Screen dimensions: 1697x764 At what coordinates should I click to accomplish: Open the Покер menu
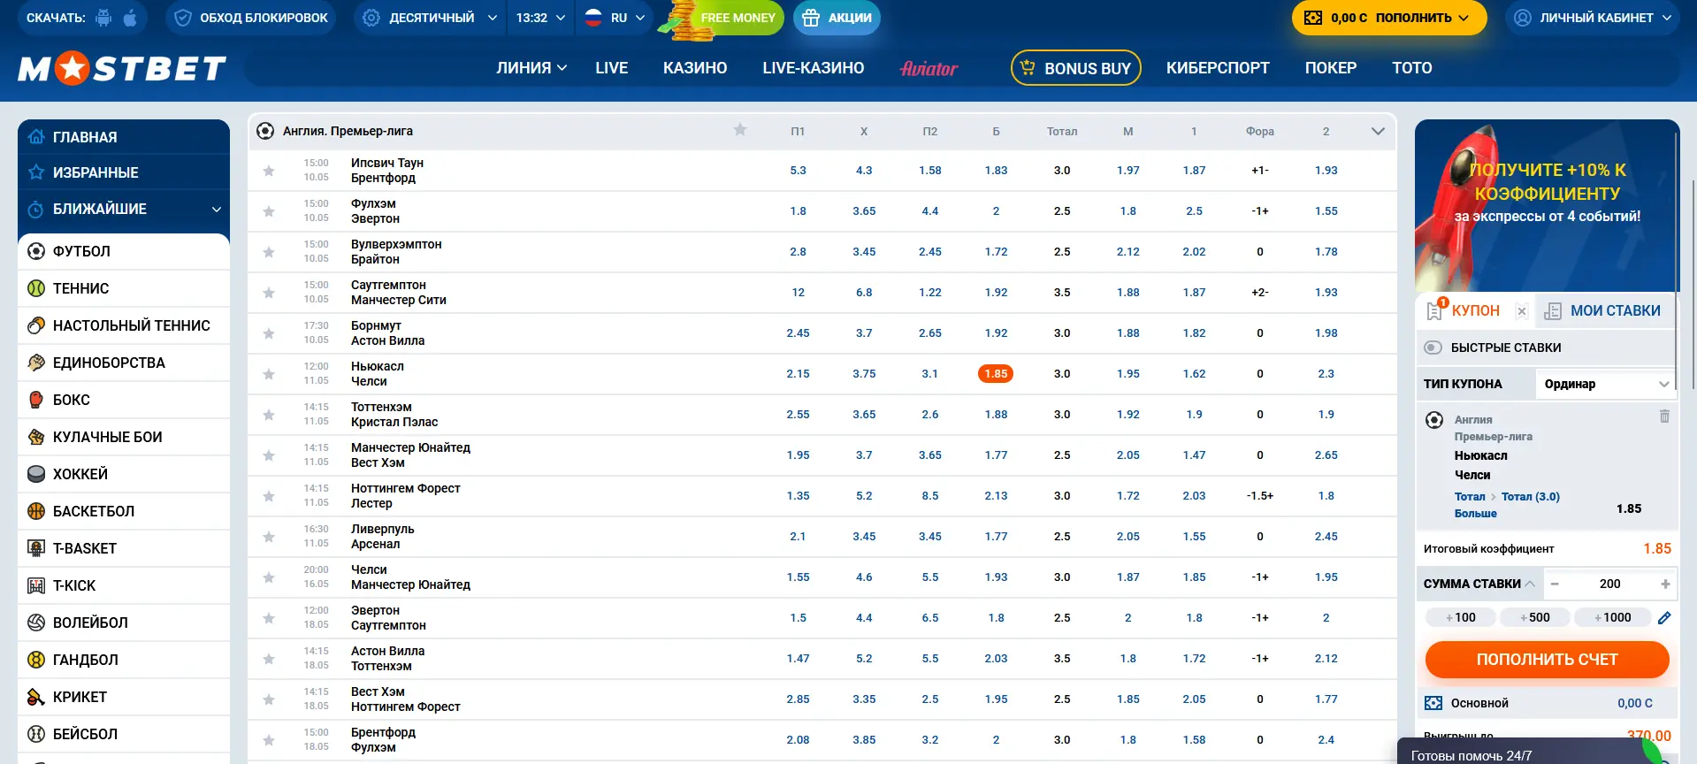click(1331, 68)
